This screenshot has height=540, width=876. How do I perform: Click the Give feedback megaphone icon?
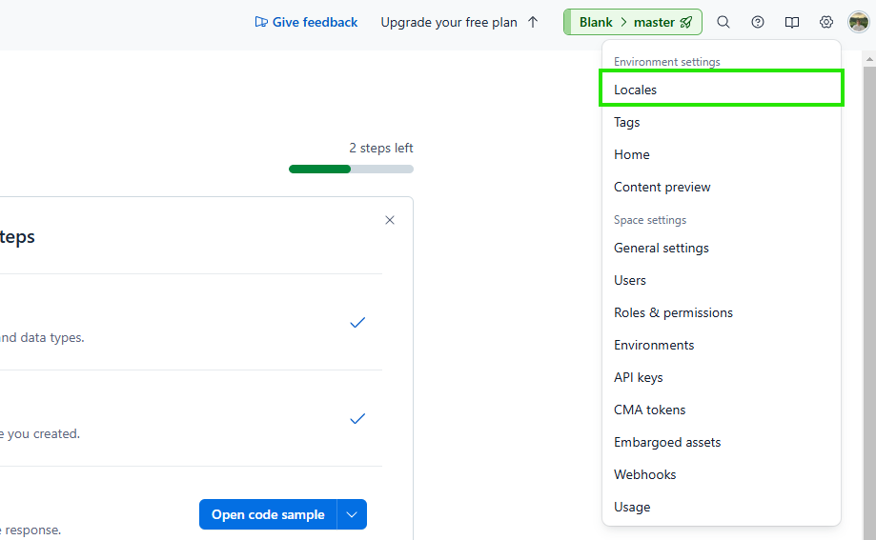click(261, 22)
